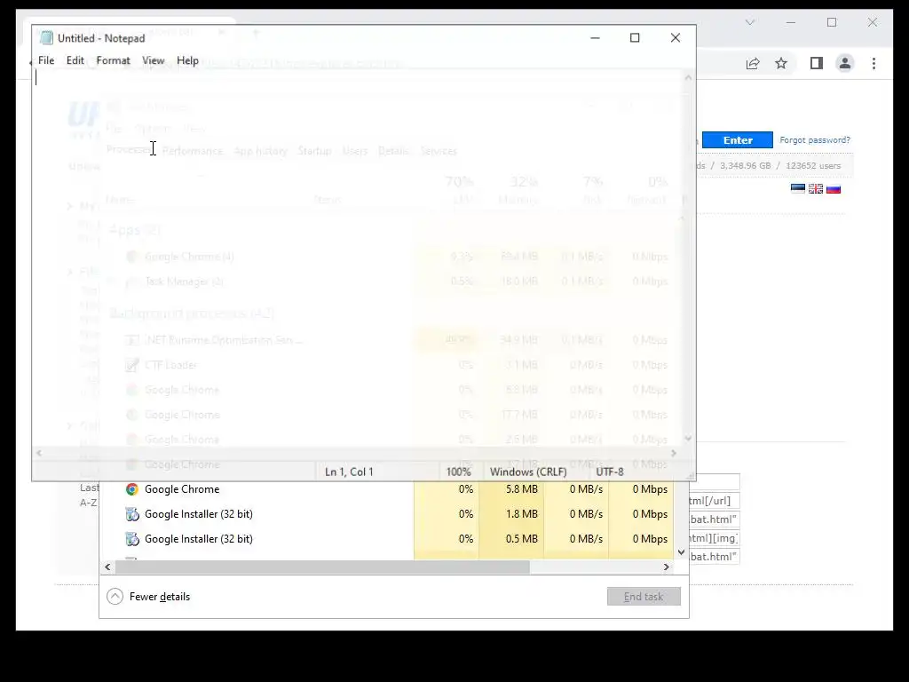Click Task Manager's horizontal scrollbar left arrow

(x=107, y=567)
